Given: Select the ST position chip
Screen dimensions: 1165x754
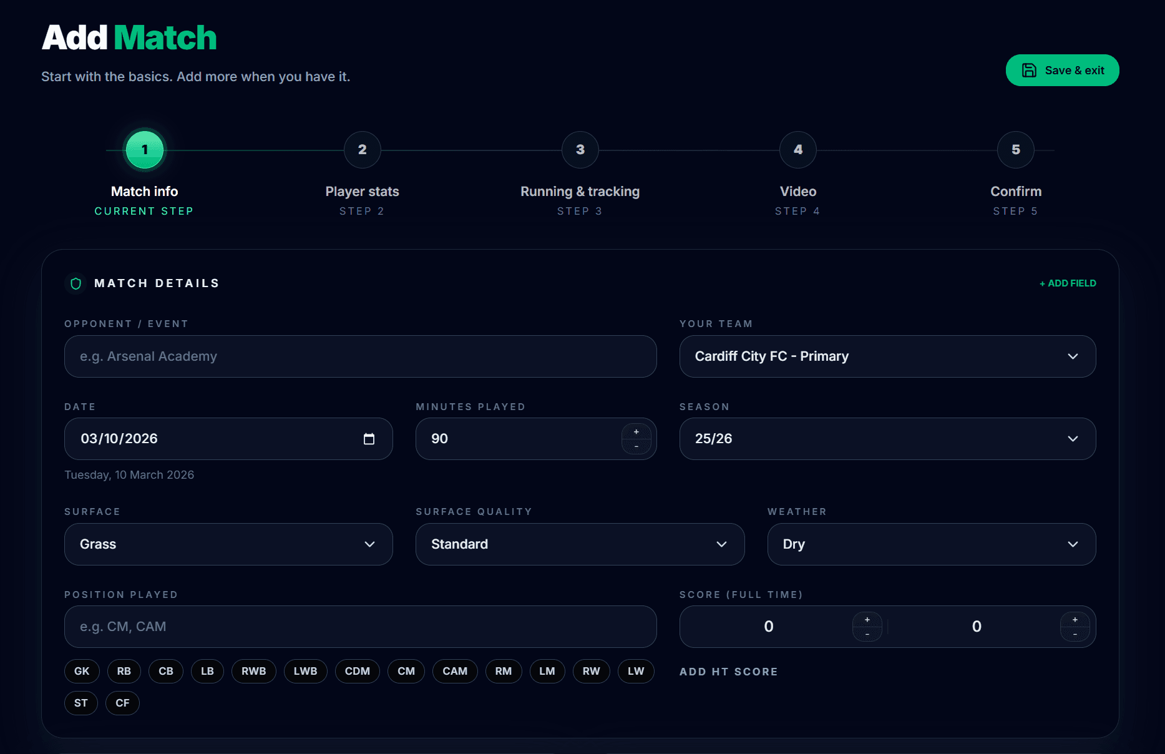Looking at the screenshot, I should (81, 703).
